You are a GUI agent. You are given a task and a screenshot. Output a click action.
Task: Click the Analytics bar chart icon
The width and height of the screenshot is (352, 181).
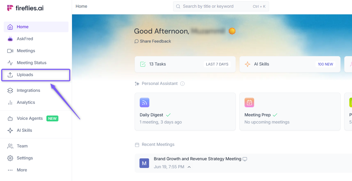click(x=10, y=102)
